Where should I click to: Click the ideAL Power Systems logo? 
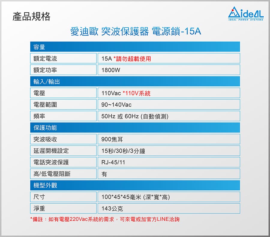(x=246, y=14)
